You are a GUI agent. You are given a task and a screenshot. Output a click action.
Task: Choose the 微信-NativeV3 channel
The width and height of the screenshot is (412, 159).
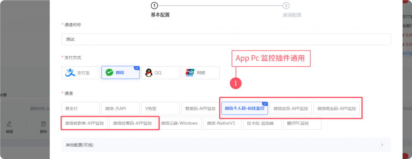222,123
